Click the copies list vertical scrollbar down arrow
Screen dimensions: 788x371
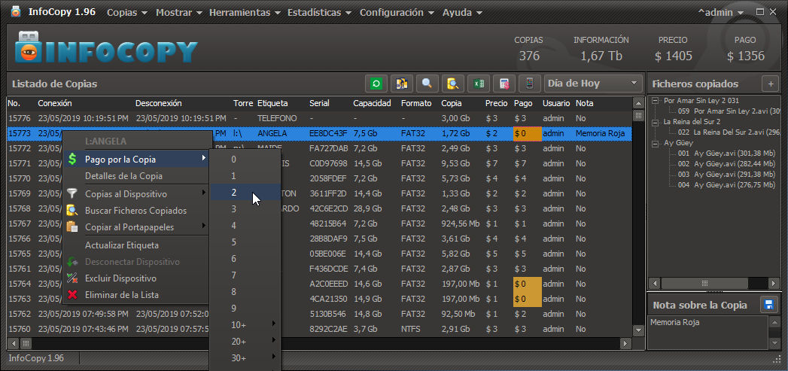coord(638,330)
